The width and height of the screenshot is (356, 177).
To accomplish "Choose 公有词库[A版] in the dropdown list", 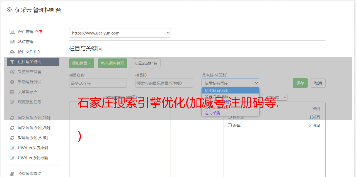I will click(230, 96).
